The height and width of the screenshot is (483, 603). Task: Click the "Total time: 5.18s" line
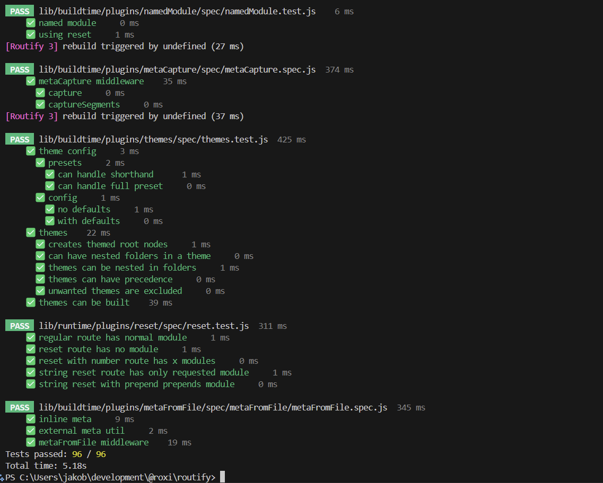point(46,466)
